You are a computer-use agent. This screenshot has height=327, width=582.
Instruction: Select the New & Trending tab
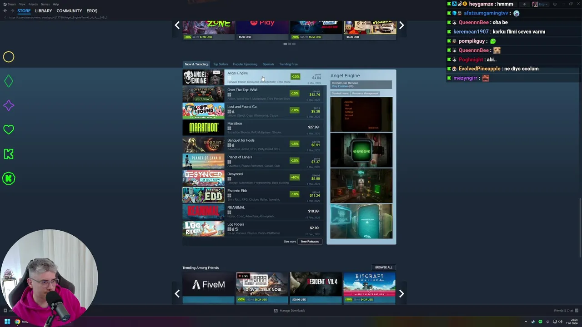[196, 64]
